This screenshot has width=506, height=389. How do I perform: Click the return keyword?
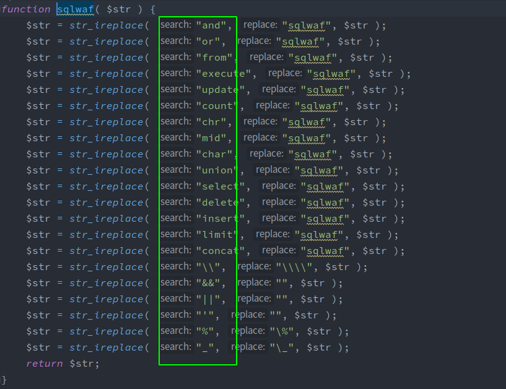point(44,364)
